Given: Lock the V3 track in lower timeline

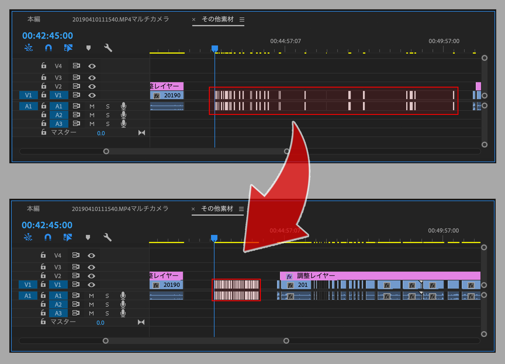Looking at the screenshot, I should tap(43, 267).
